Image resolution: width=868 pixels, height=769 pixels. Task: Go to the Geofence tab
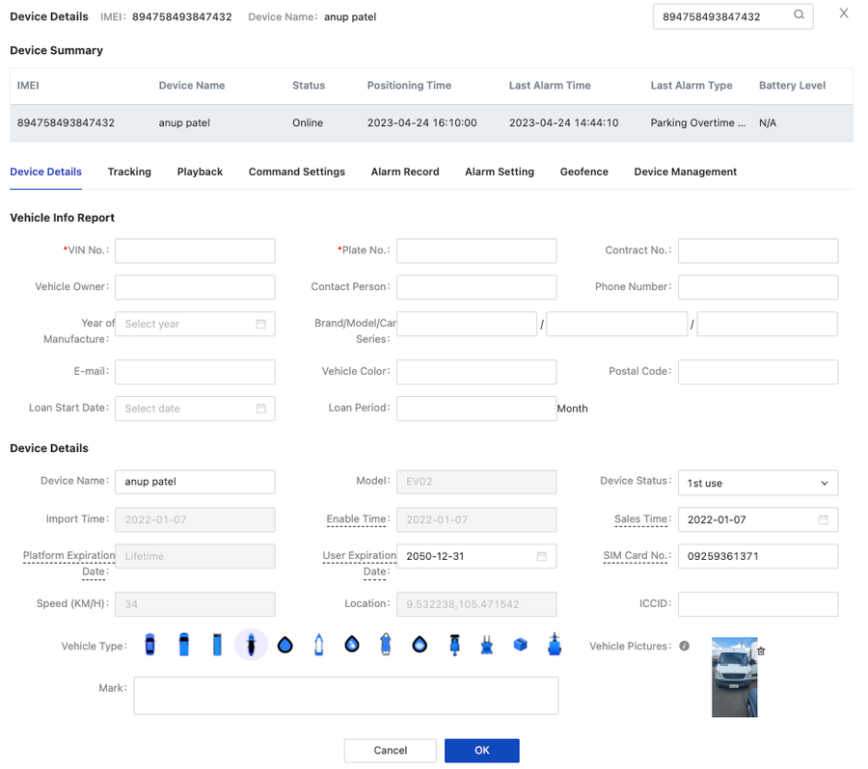point(583,172)
